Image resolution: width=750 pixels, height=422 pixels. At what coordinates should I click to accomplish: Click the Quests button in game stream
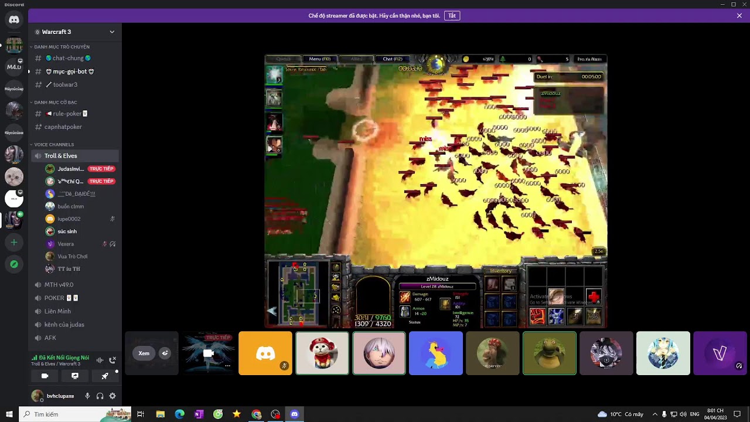(x=284, y=59)
